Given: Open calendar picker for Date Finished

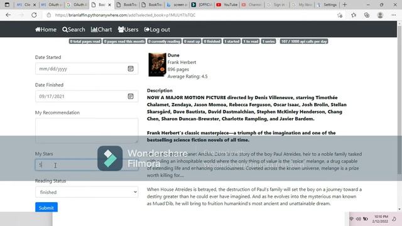Looking at the screenshot, I should (x=131, y=96).
